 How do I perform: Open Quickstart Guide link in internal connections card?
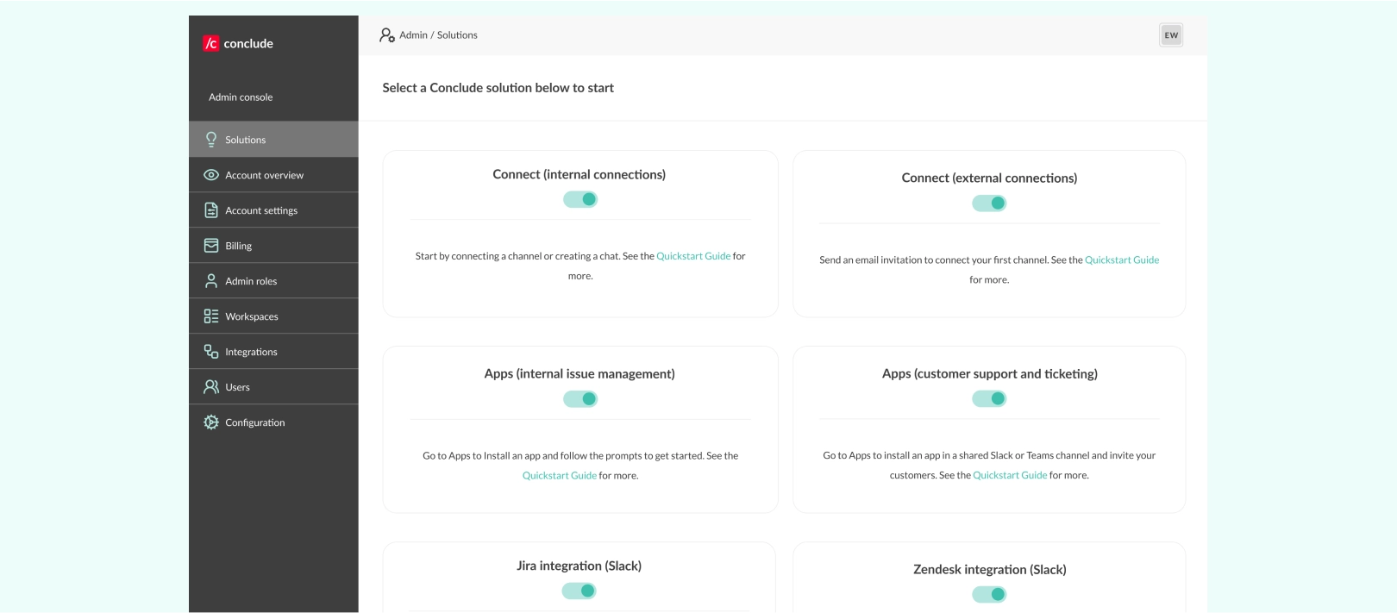693,256
